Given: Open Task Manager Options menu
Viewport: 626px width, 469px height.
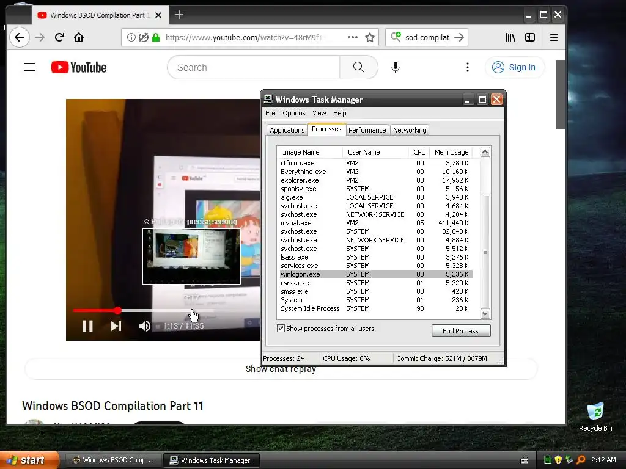Looking at the screenshot, I should [x=294, y=113].
